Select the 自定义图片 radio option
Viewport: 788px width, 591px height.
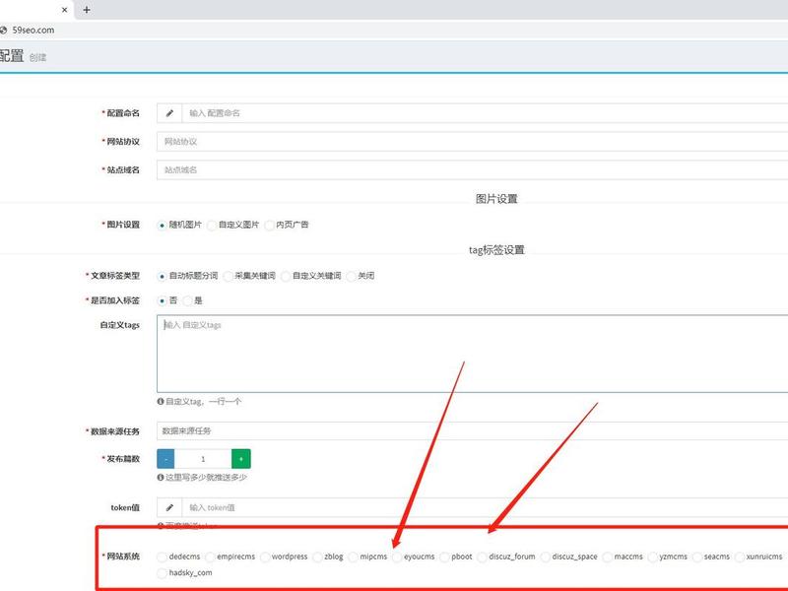point(212,226)
